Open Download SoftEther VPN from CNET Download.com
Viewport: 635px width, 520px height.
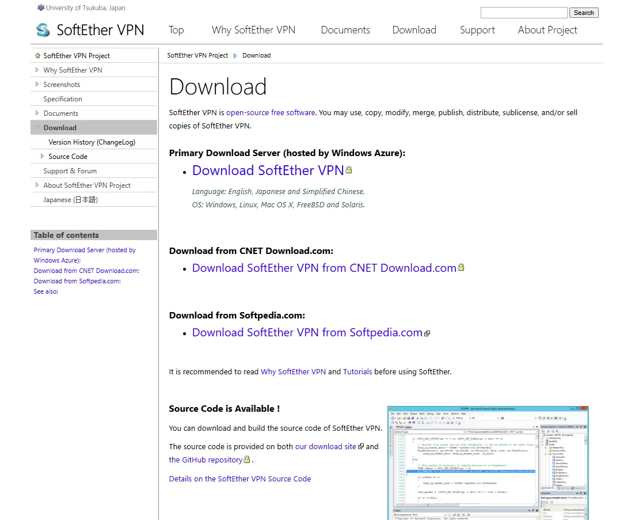(324, 268)
